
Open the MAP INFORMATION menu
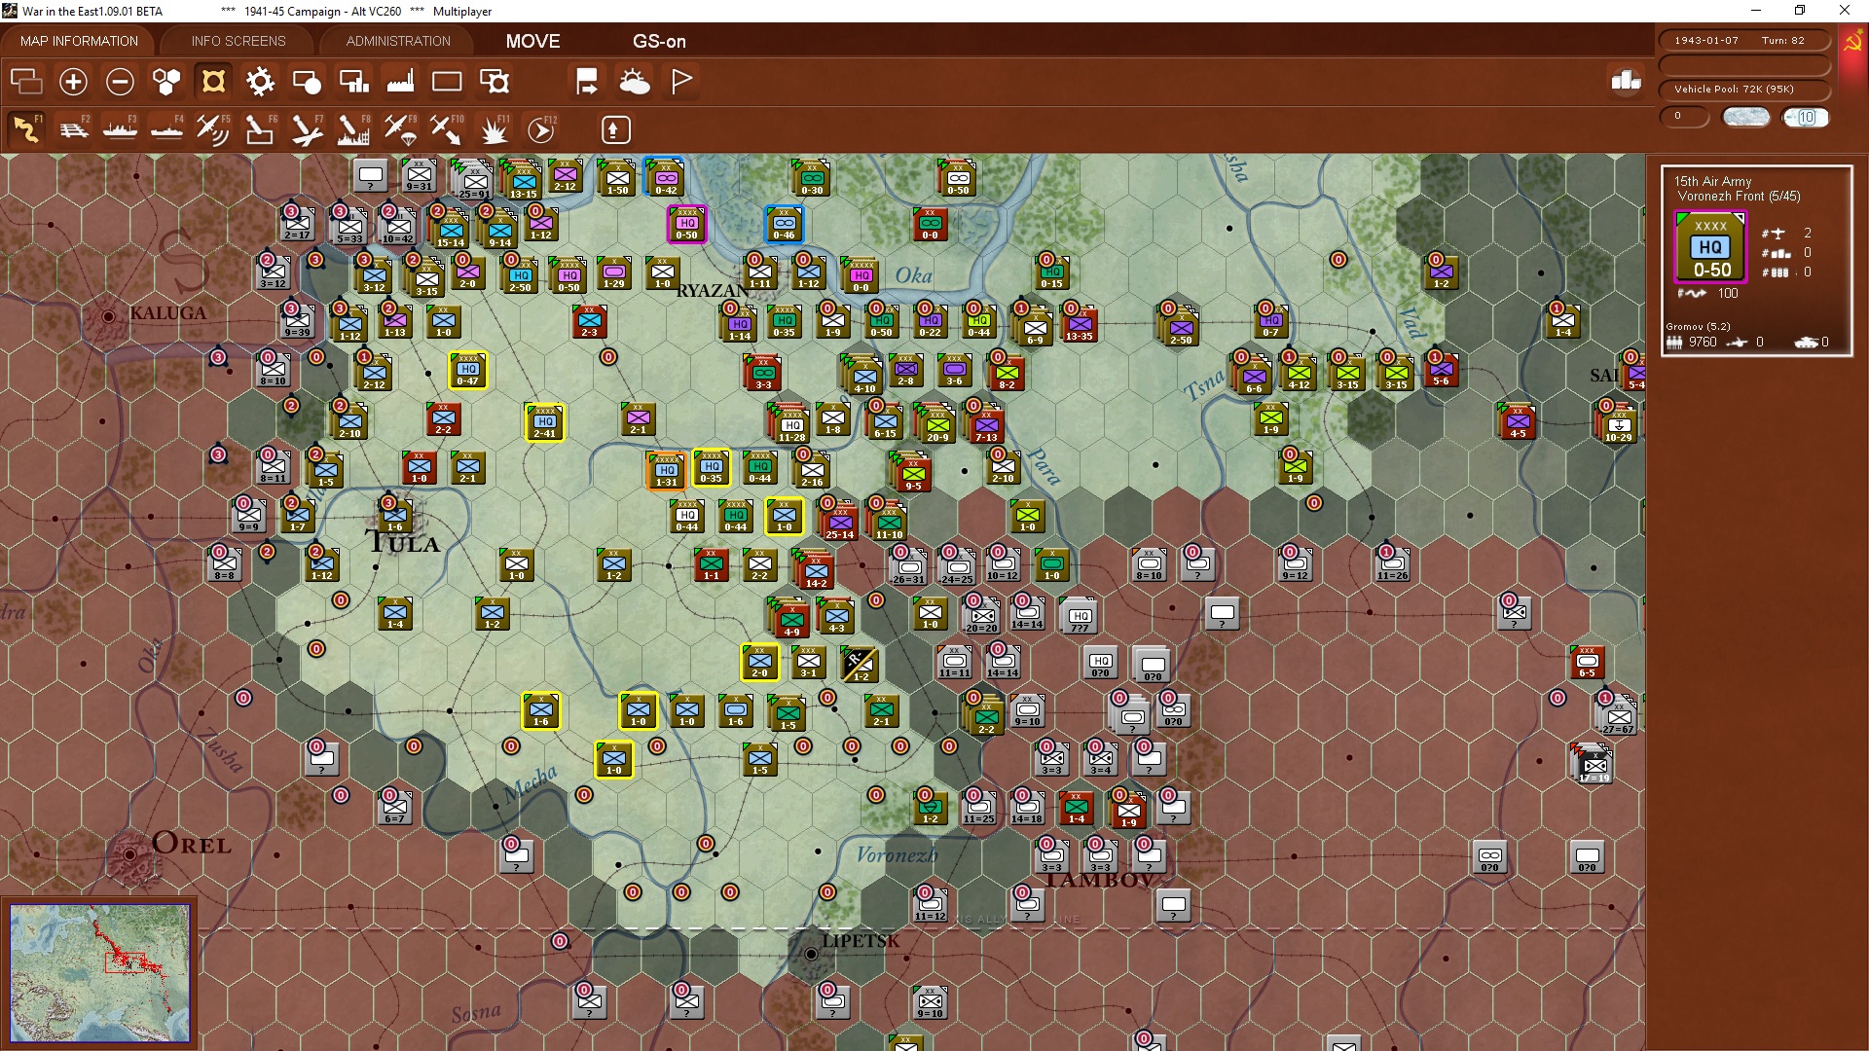78,41
